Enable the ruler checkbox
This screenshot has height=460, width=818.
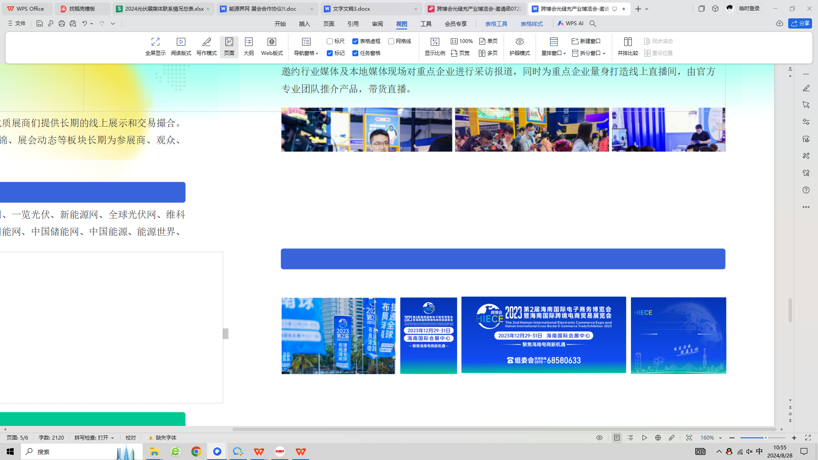[330, 41]
